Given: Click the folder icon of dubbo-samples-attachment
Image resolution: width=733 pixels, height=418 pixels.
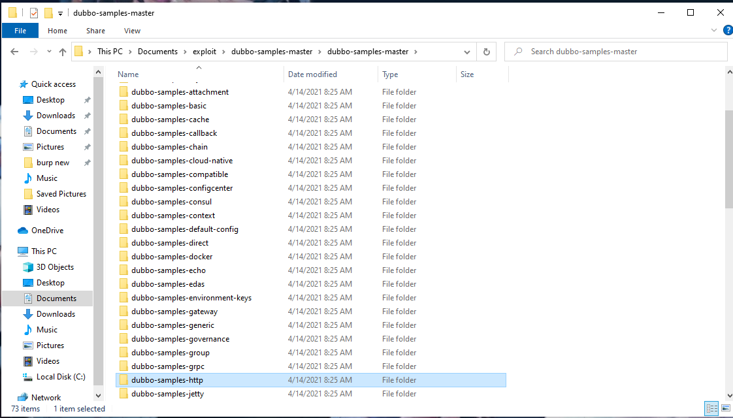Looking at the screenshot, I should (123, 91).
